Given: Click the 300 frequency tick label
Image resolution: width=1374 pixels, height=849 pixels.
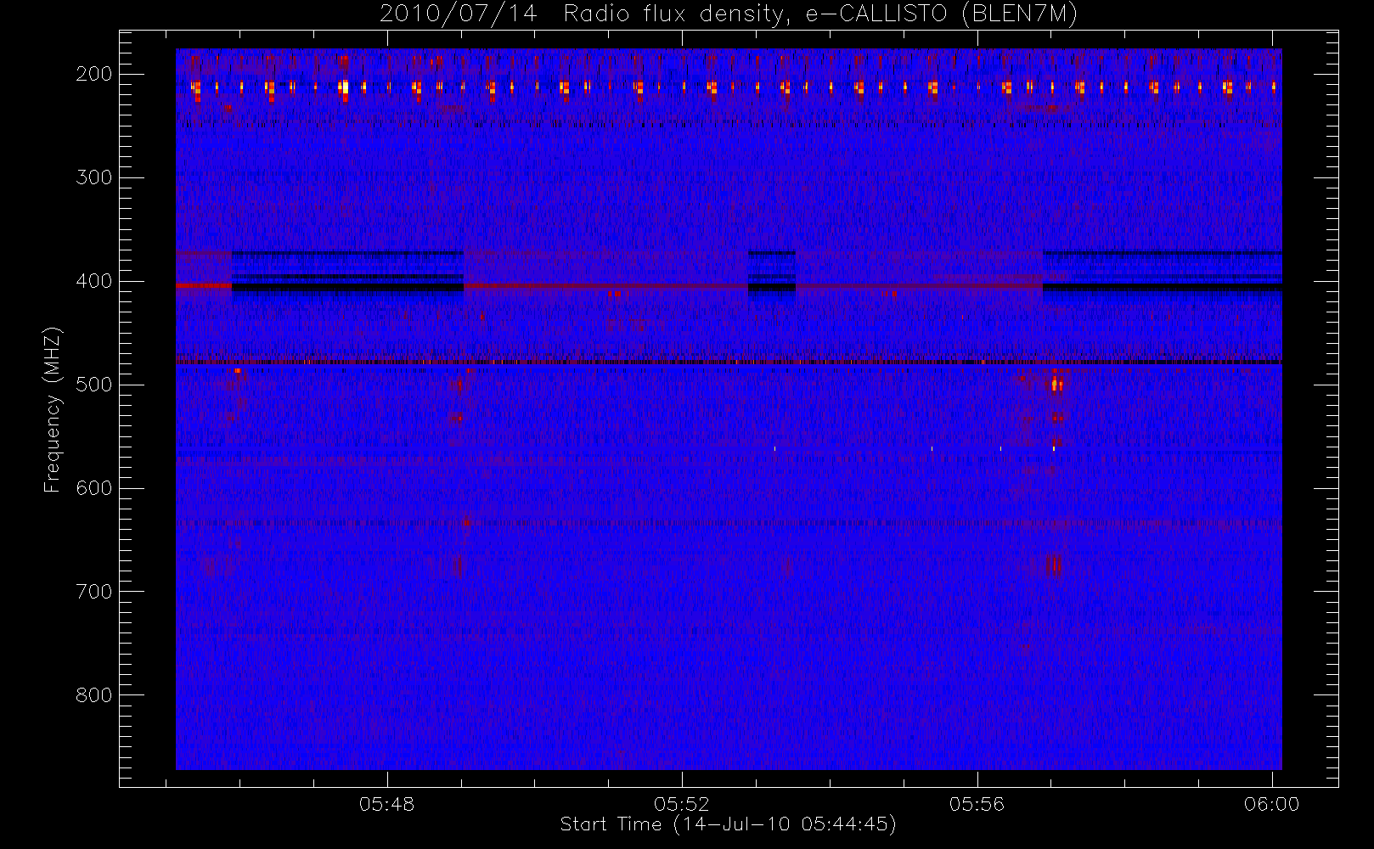Looking at the screenshot, I should point(94,177).
